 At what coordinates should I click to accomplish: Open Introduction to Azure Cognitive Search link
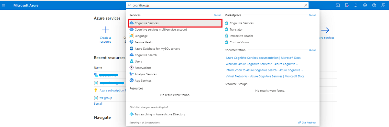pos(264,70)
